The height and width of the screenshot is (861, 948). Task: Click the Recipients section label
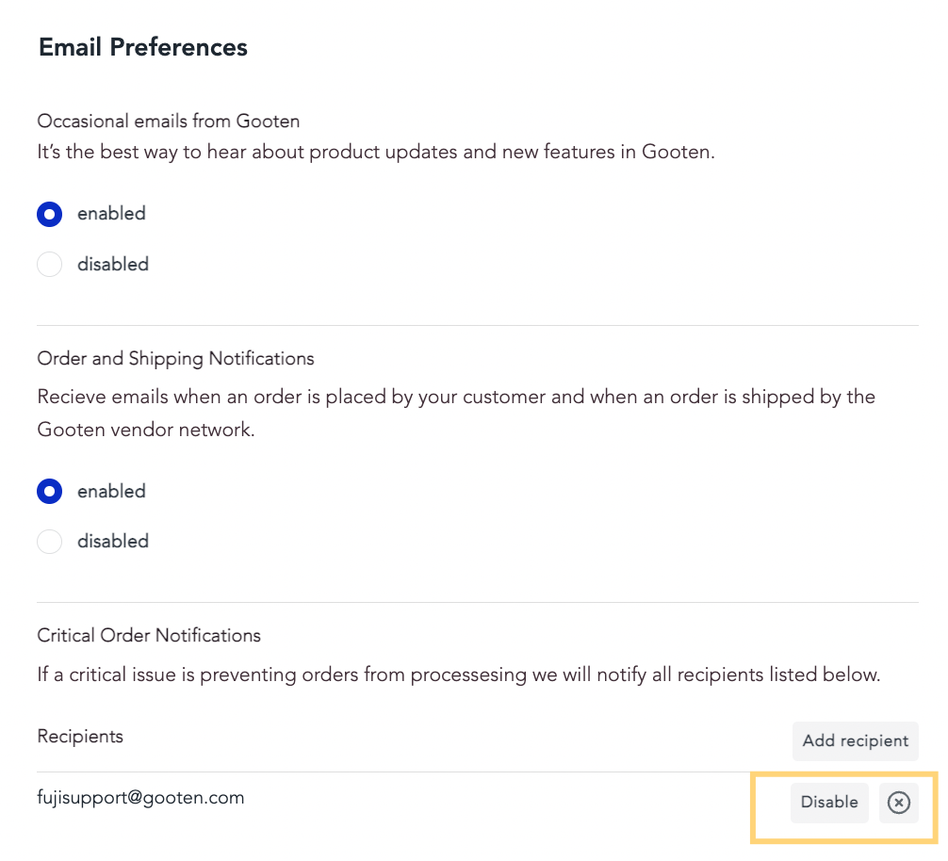(80, 737)
